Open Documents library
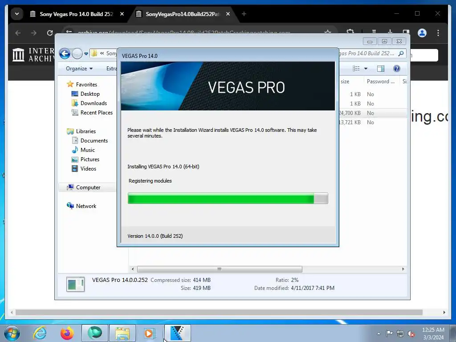 (94, 141)
